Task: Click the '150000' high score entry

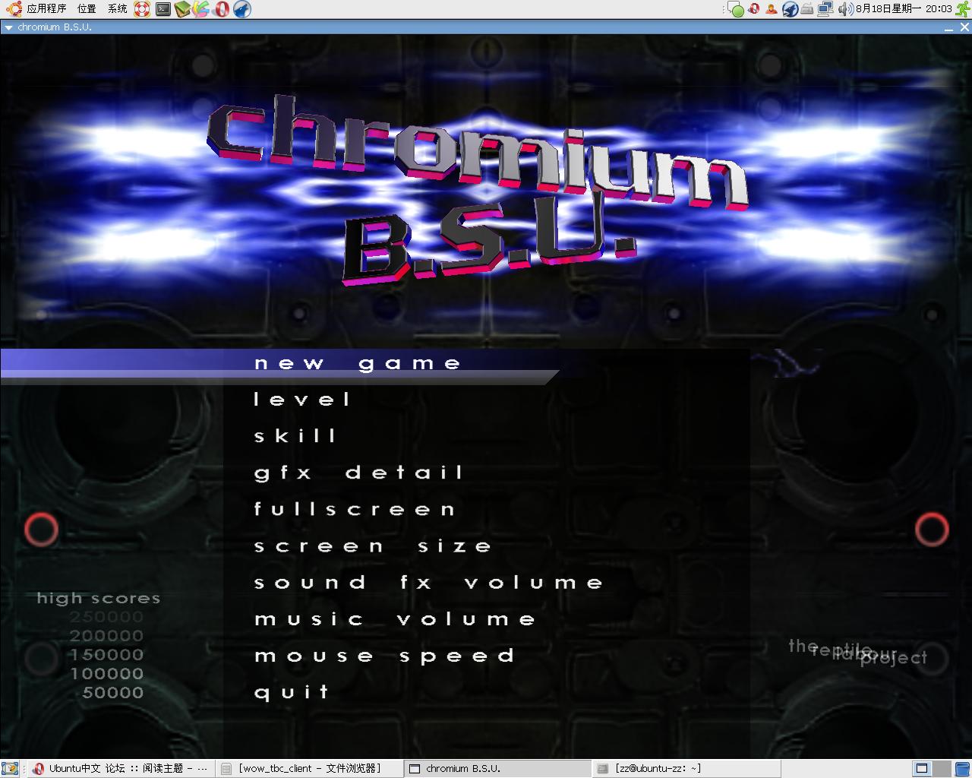Action: point(106,655)
